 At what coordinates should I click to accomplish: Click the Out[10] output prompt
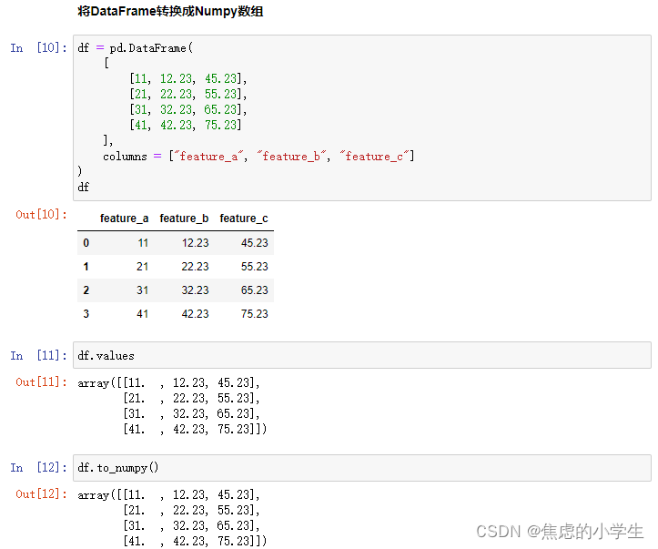pos(41,214)
